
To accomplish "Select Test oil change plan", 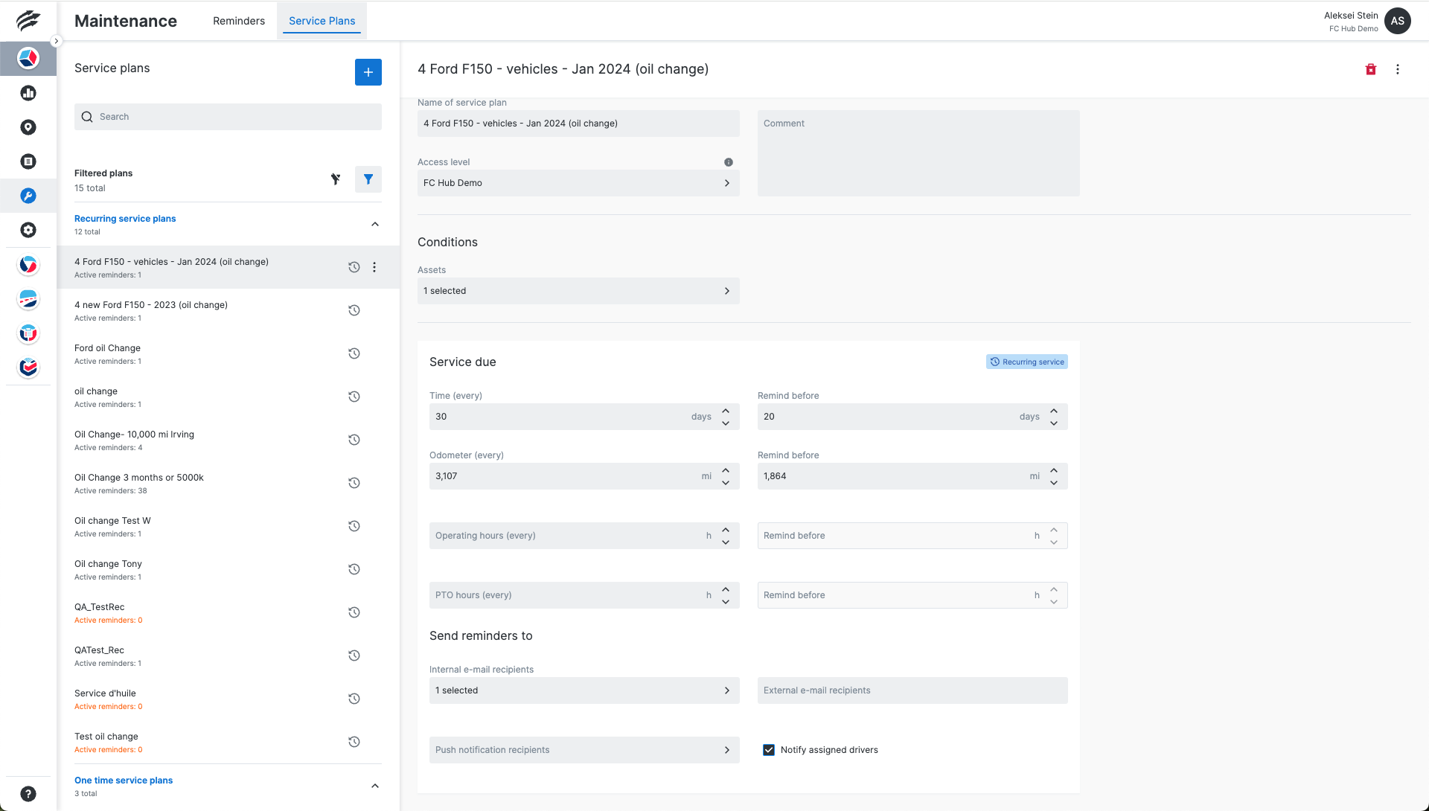I will (228, 743).
